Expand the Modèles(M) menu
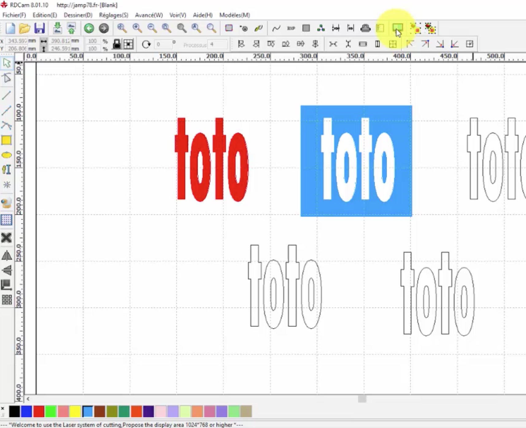Screen dimensions: 526x428 point(234,15)
